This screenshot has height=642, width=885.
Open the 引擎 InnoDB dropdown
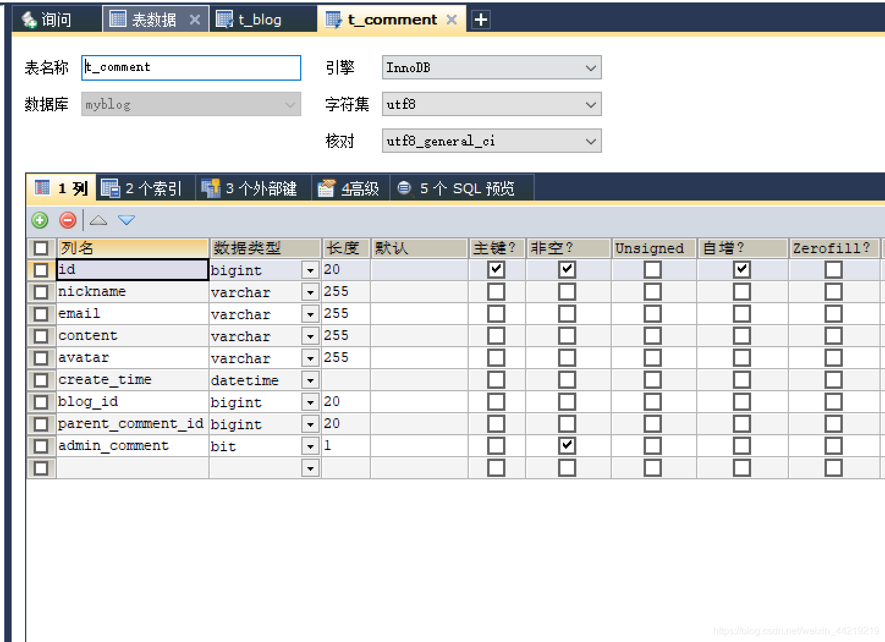coord(491,67)
